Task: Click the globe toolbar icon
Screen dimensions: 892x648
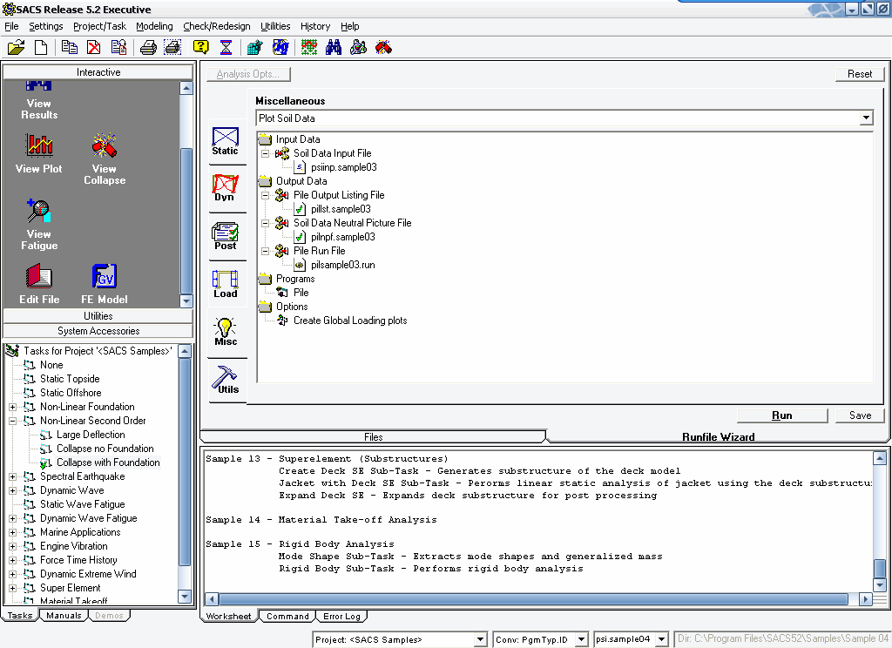Action: click(x=280, y=47)
